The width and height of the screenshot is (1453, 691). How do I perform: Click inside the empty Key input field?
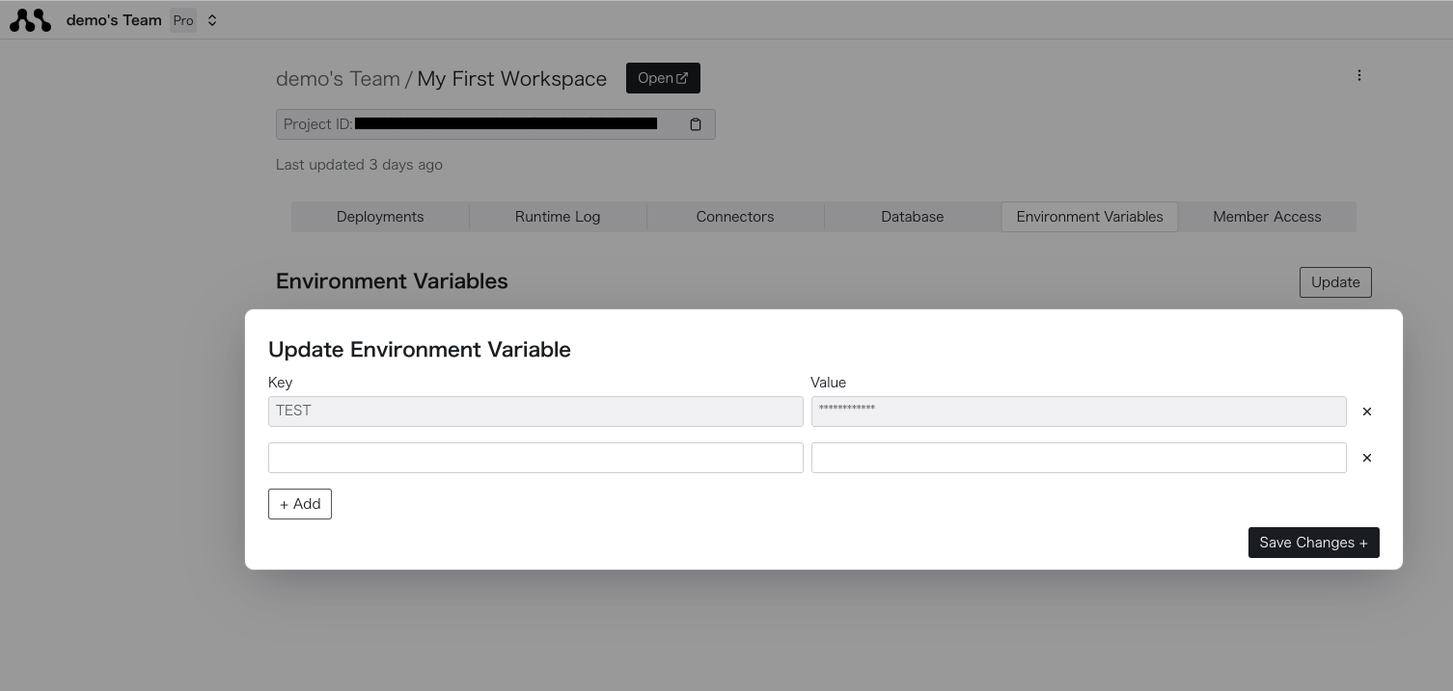pos(535,458)
